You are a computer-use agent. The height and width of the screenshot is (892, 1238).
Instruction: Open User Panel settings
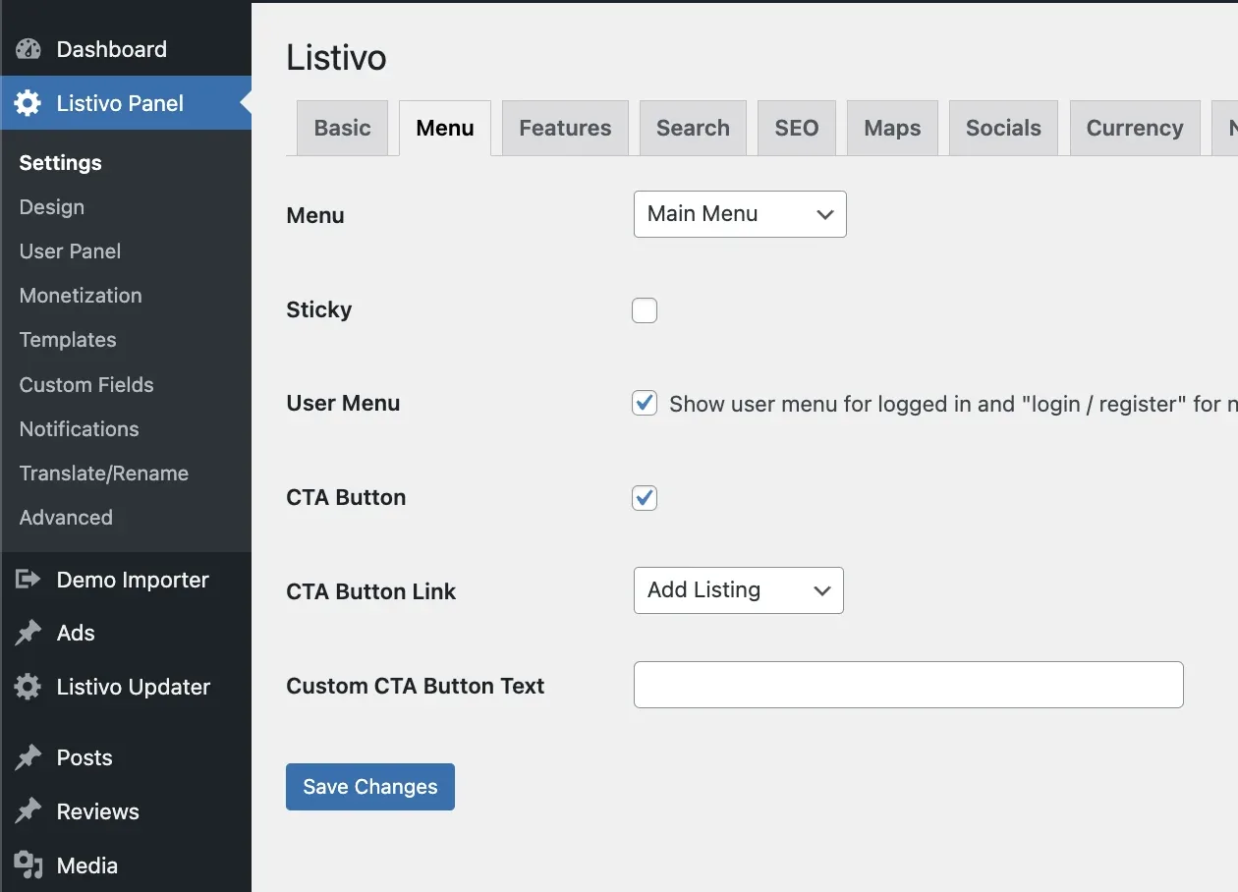(x=71, y=251)
